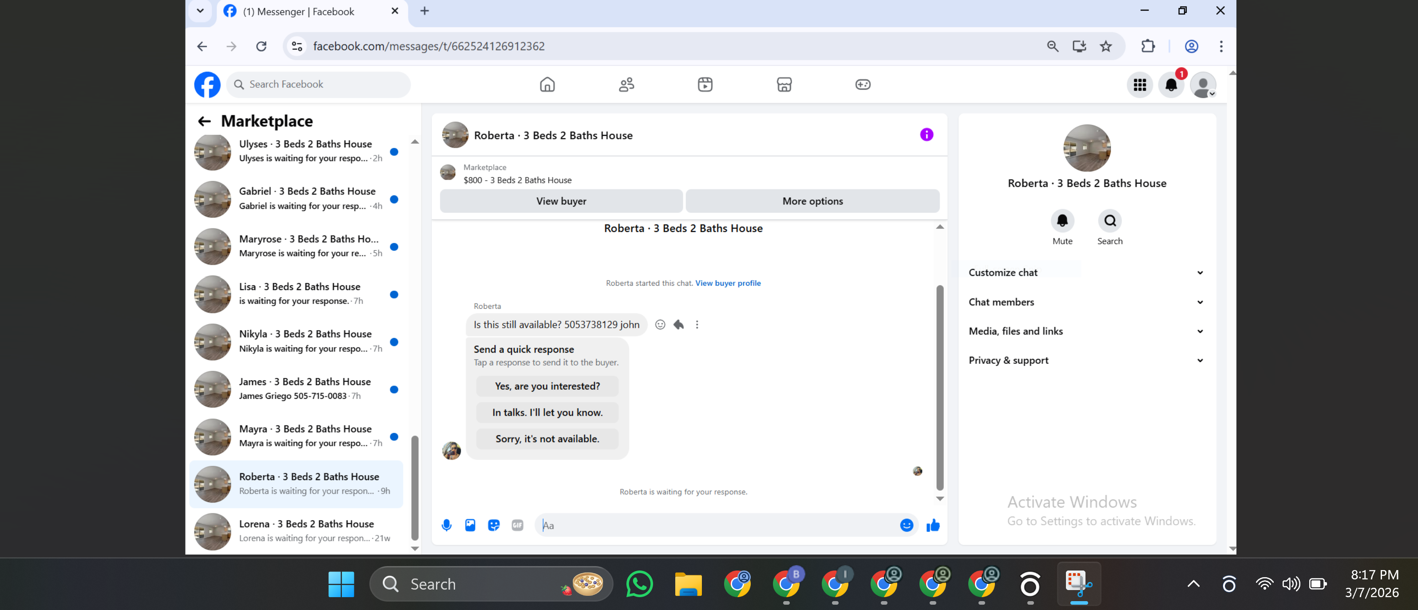
Task: Send a thumbs-up like
Action: 933,525
